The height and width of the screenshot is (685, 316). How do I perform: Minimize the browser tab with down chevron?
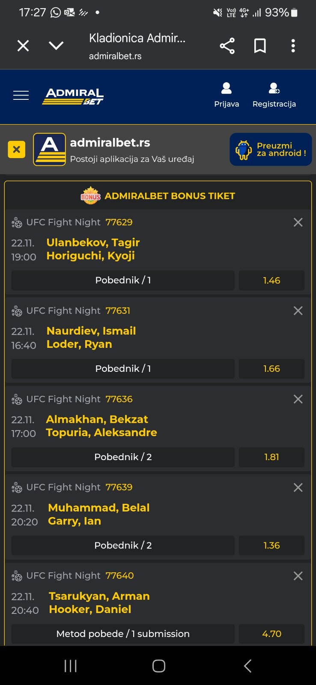56,46
